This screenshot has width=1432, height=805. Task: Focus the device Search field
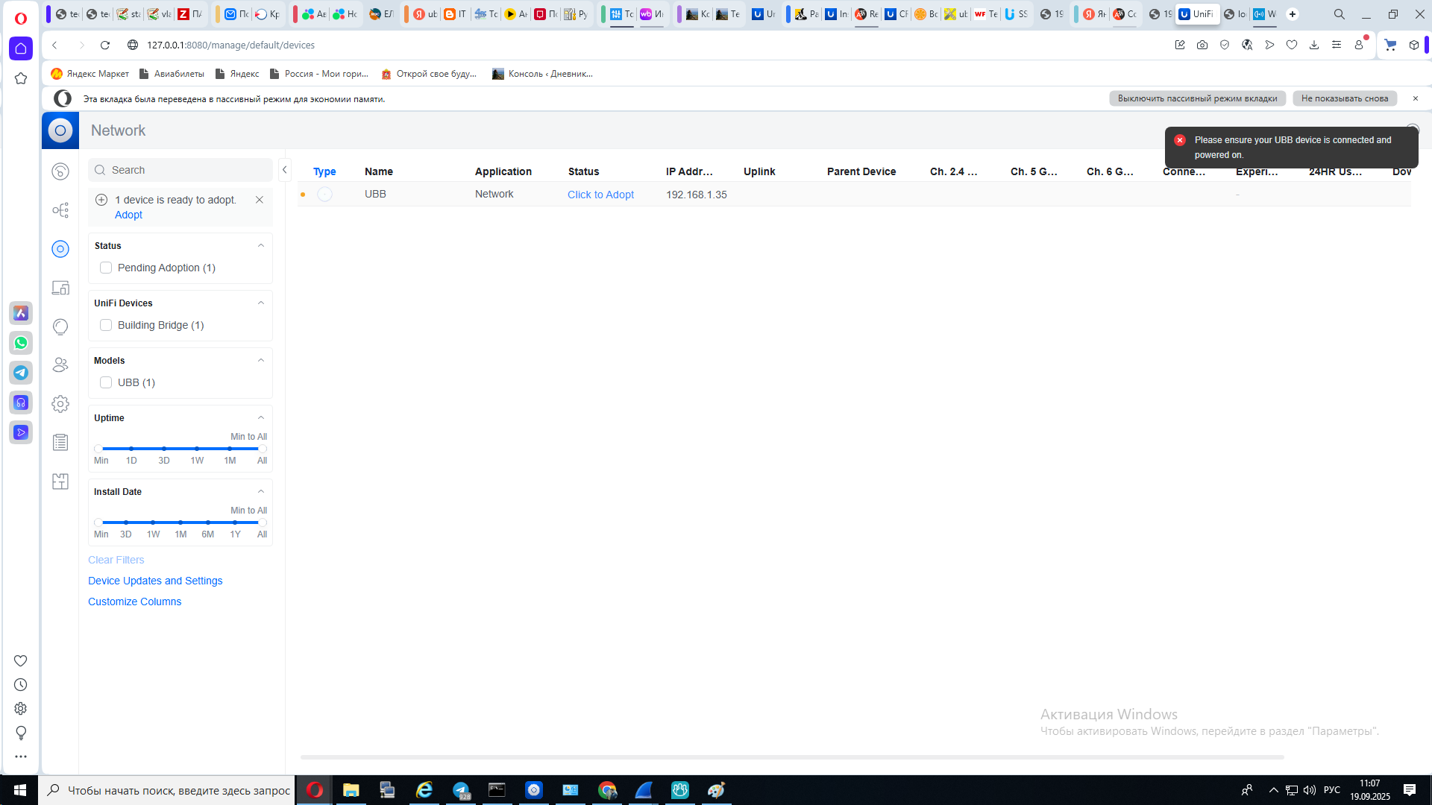pos(186,170)
